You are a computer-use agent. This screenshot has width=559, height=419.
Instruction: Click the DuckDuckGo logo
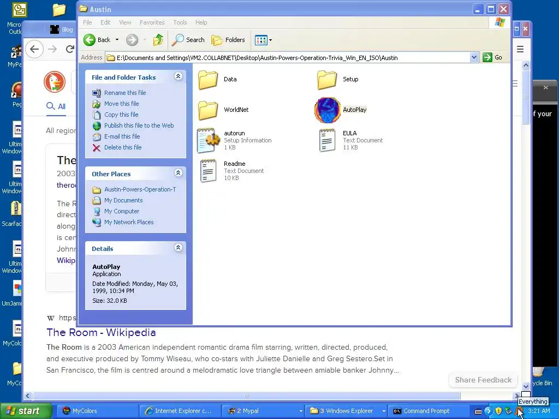(55, 82)
